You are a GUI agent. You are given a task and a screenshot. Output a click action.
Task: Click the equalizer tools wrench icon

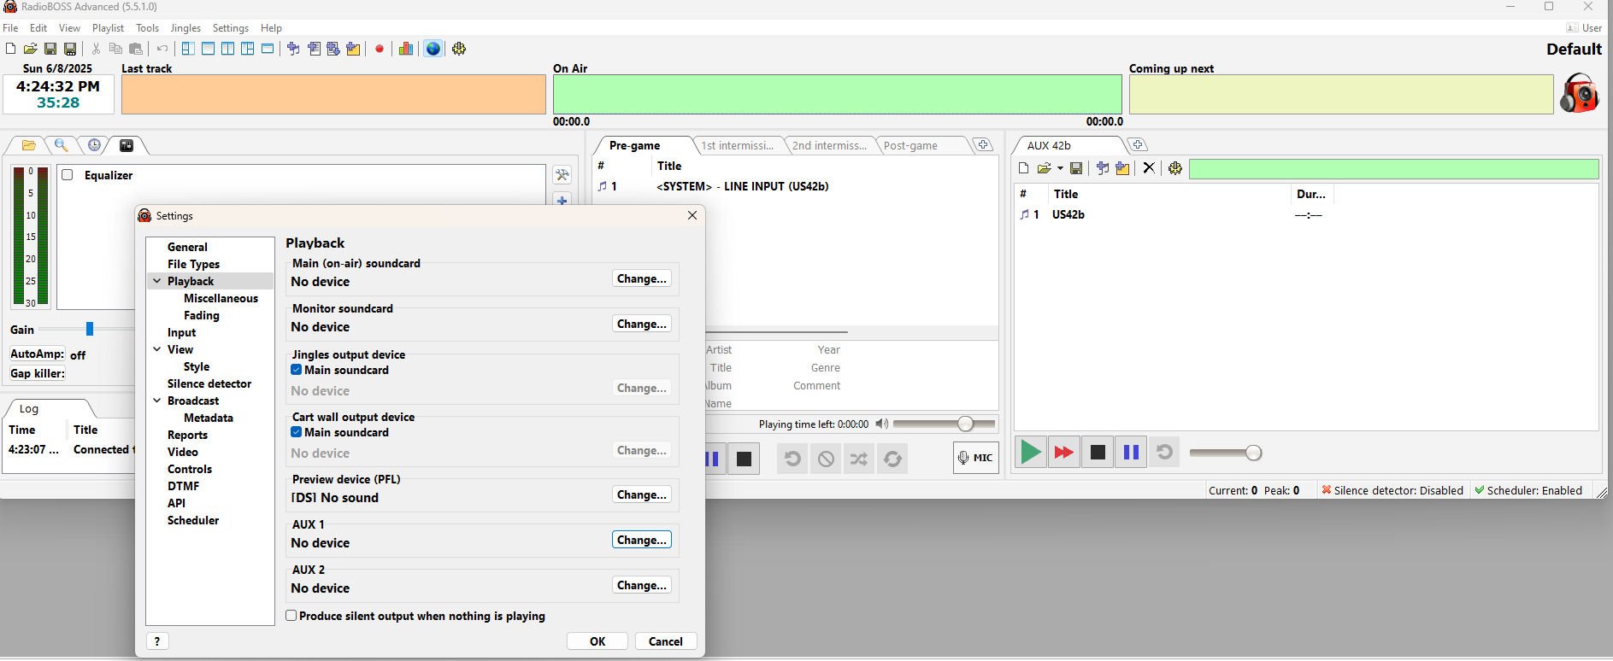(562, 175)
